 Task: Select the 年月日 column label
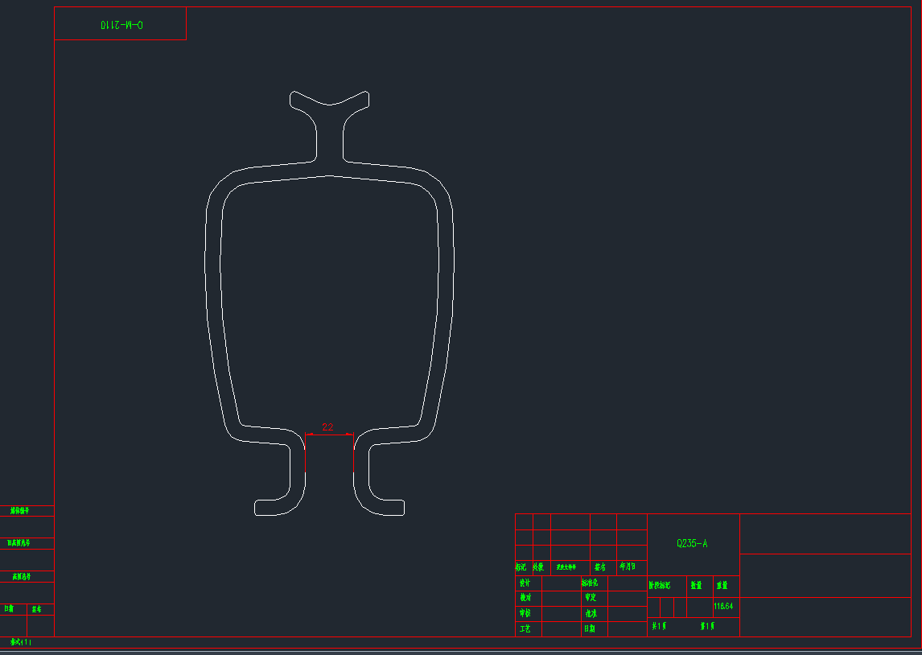pos(628,566)
